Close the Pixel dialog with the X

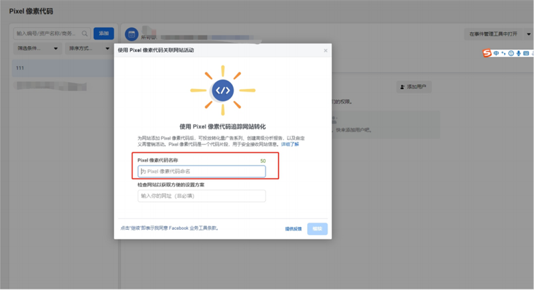pyautogui.click(x=326, y=50)
